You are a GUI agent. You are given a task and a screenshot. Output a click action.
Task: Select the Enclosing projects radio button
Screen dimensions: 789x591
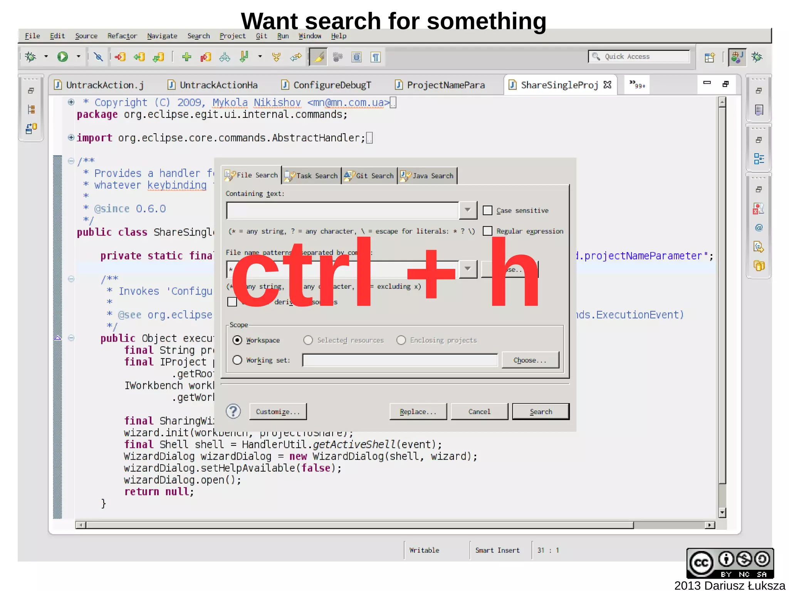pyautogui.click(x=401, y=340)
